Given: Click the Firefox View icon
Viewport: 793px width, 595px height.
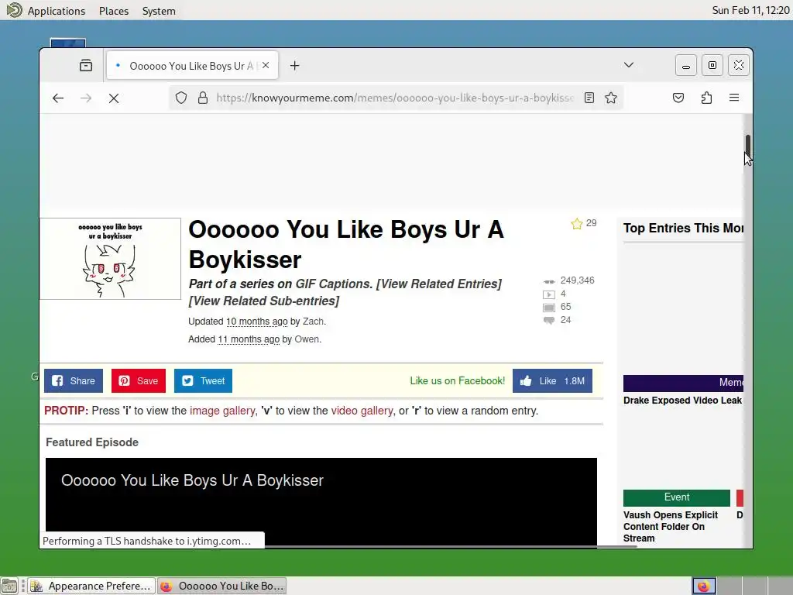Looking at the screenshot, I should (x=86, y=65).
